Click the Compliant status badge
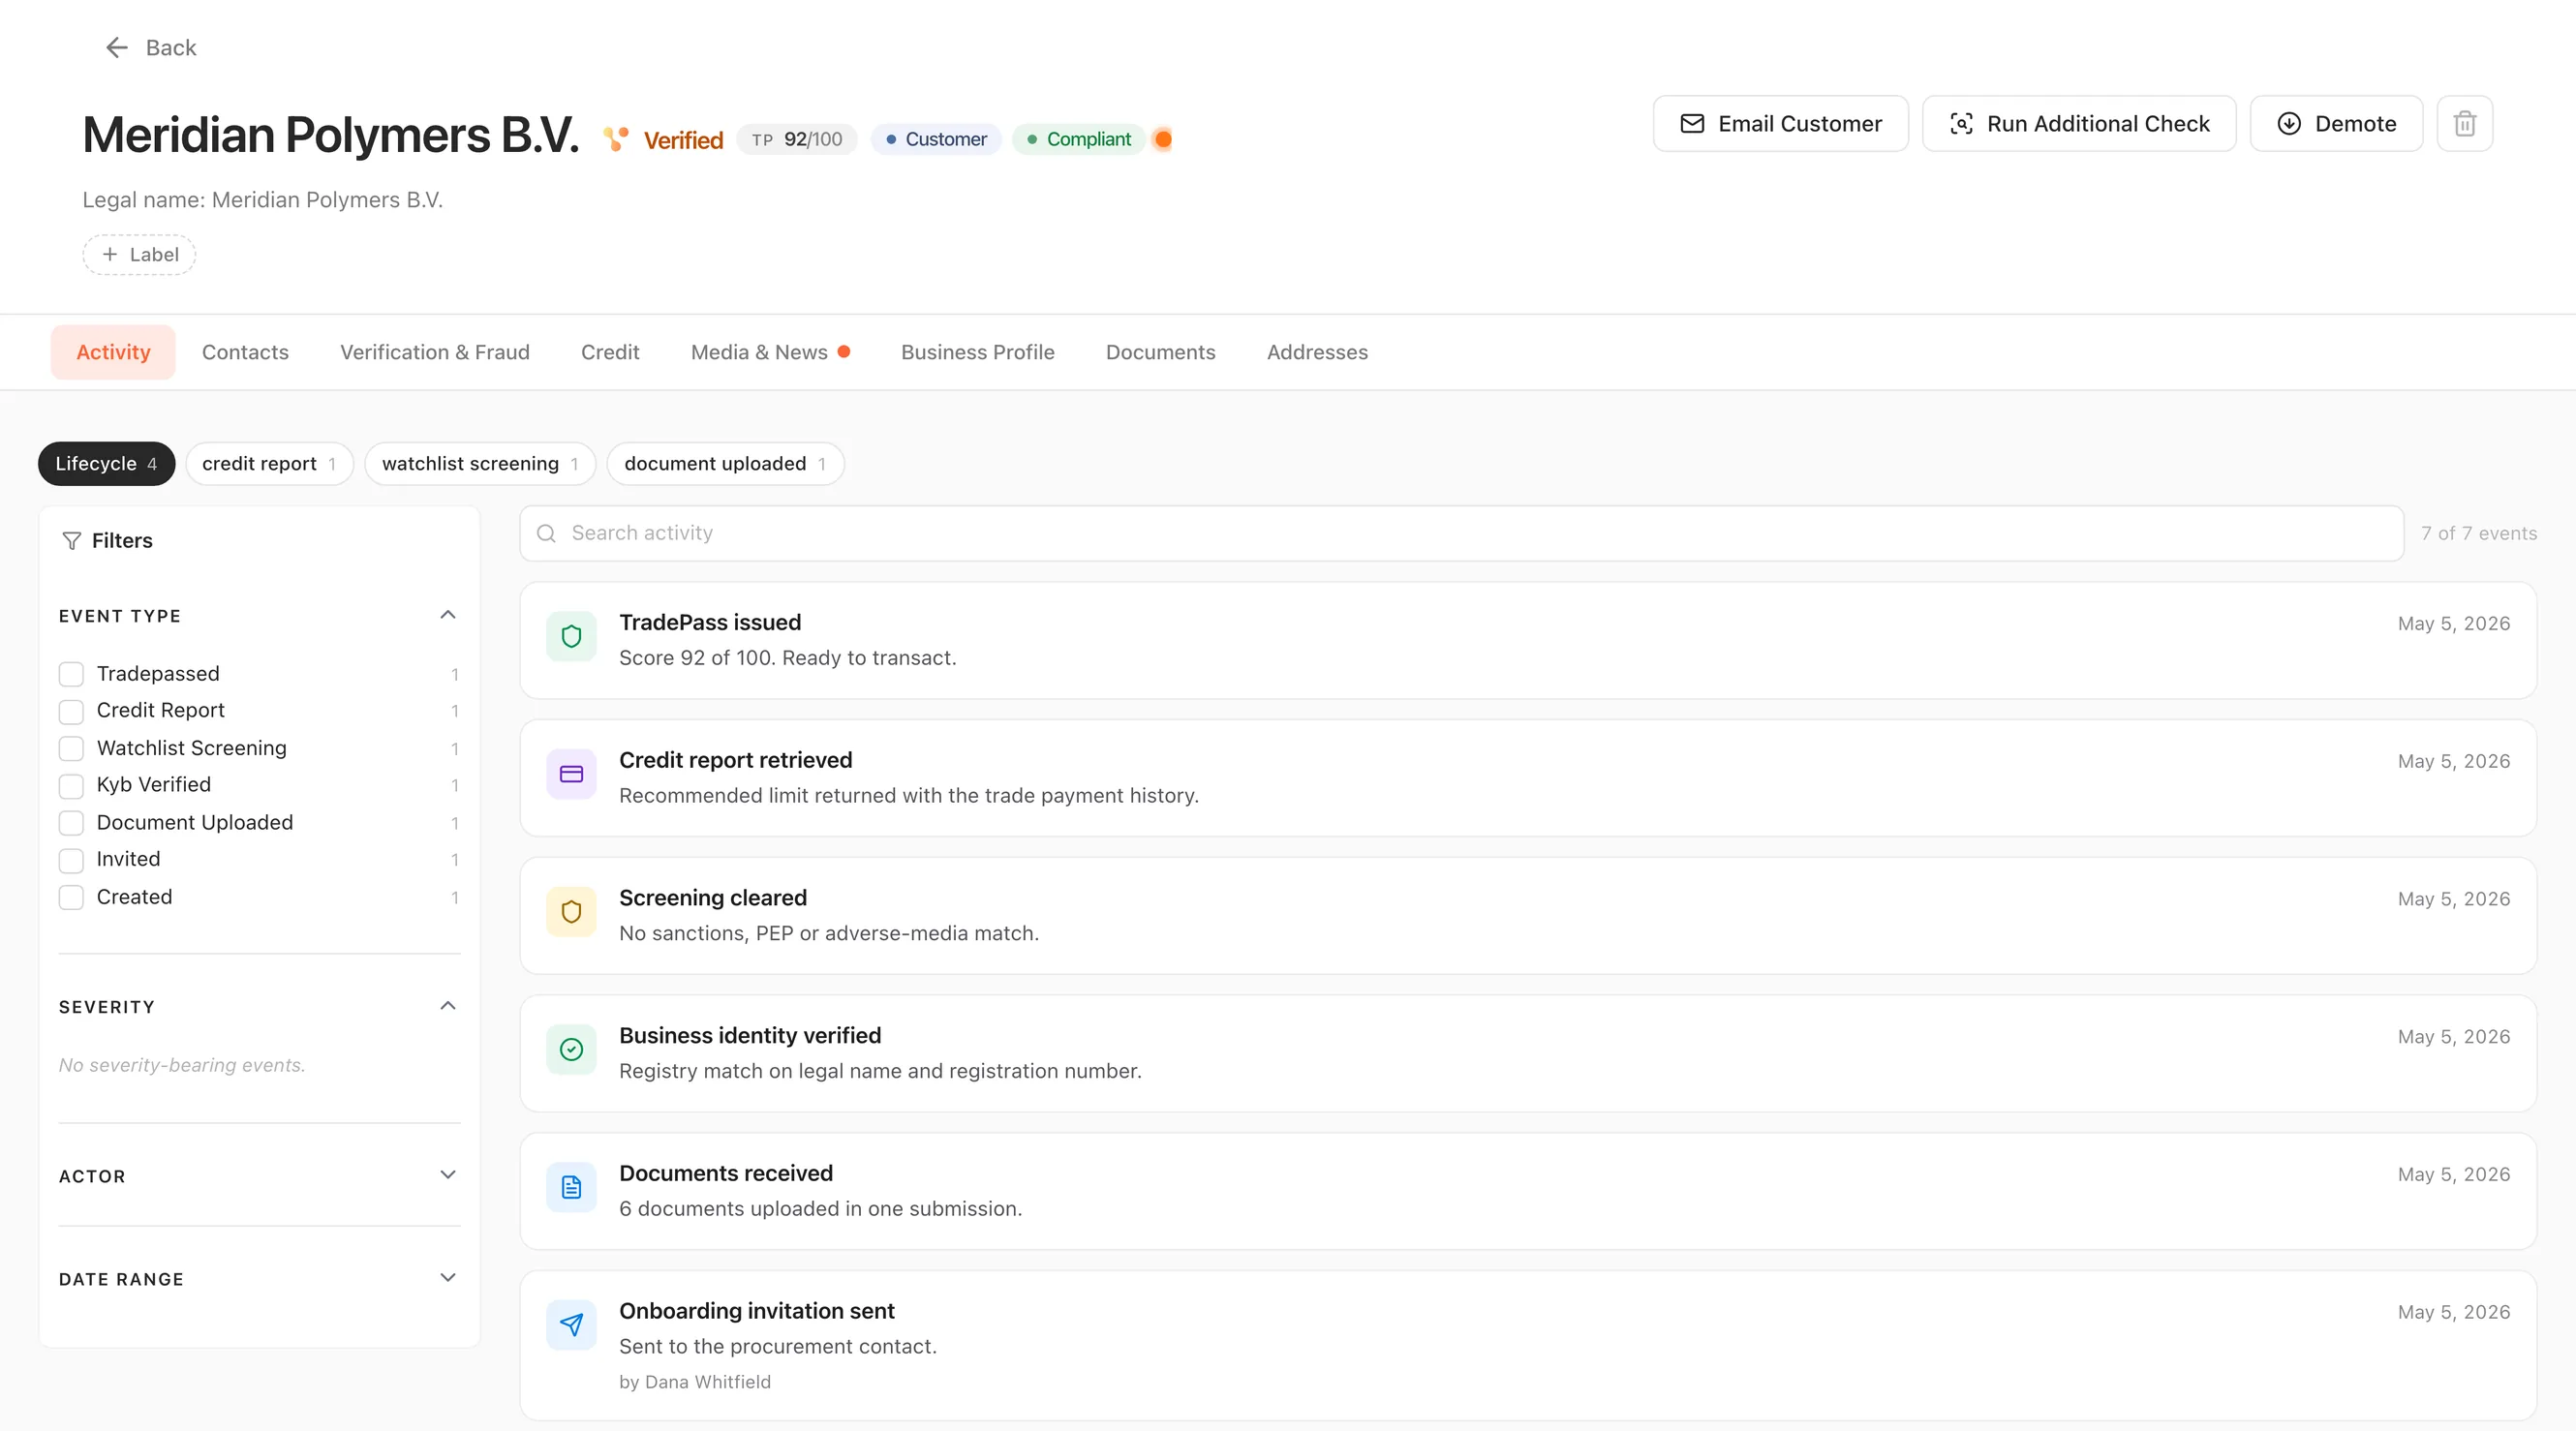 tap(1079, 139)
